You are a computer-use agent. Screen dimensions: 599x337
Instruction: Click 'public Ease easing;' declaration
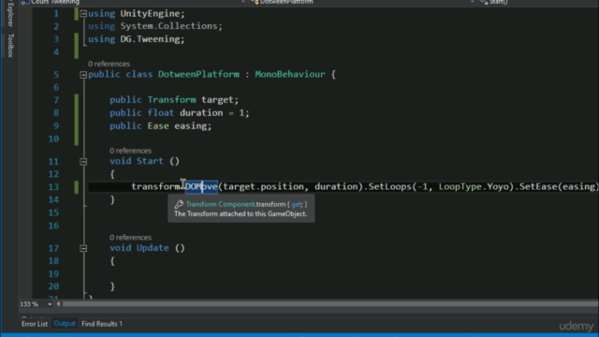coord(160,125)
